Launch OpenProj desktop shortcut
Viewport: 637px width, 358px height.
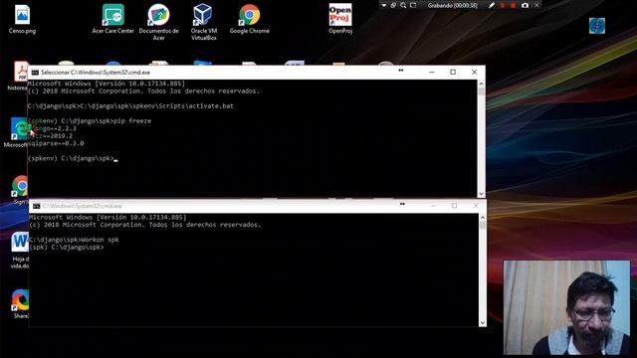click(x=340, y=19)
